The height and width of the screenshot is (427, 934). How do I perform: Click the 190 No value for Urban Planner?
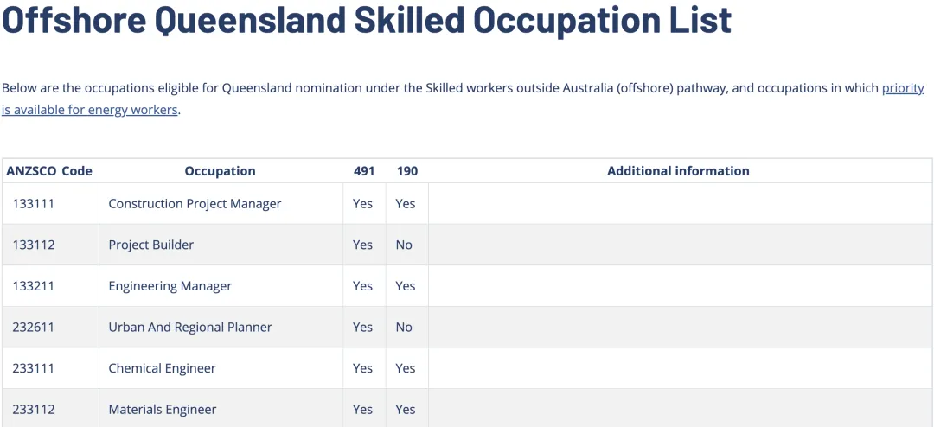coord(404,327)
